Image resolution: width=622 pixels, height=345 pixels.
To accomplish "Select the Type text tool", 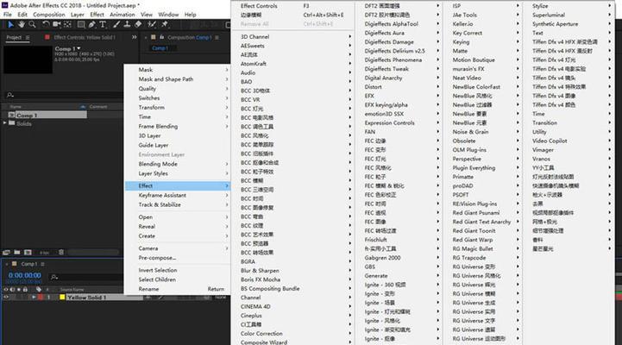I will tap(103, 25).
